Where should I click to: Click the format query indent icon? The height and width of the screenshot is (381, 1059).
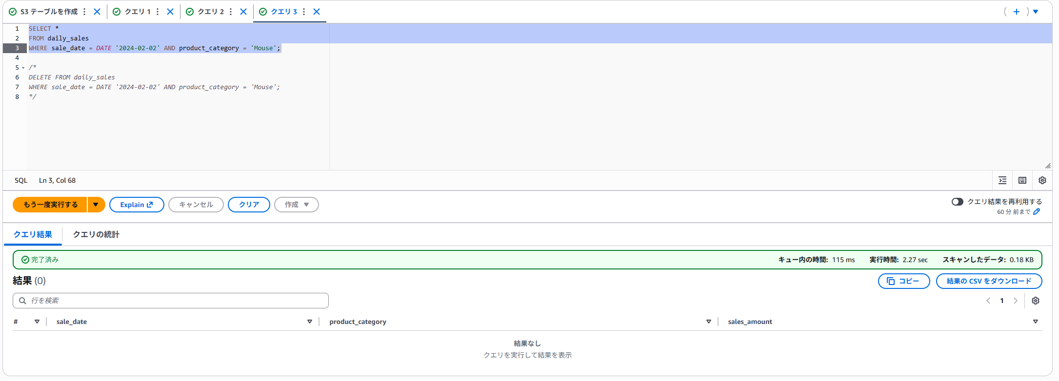pyautogui.click(x=1002, y=180)
